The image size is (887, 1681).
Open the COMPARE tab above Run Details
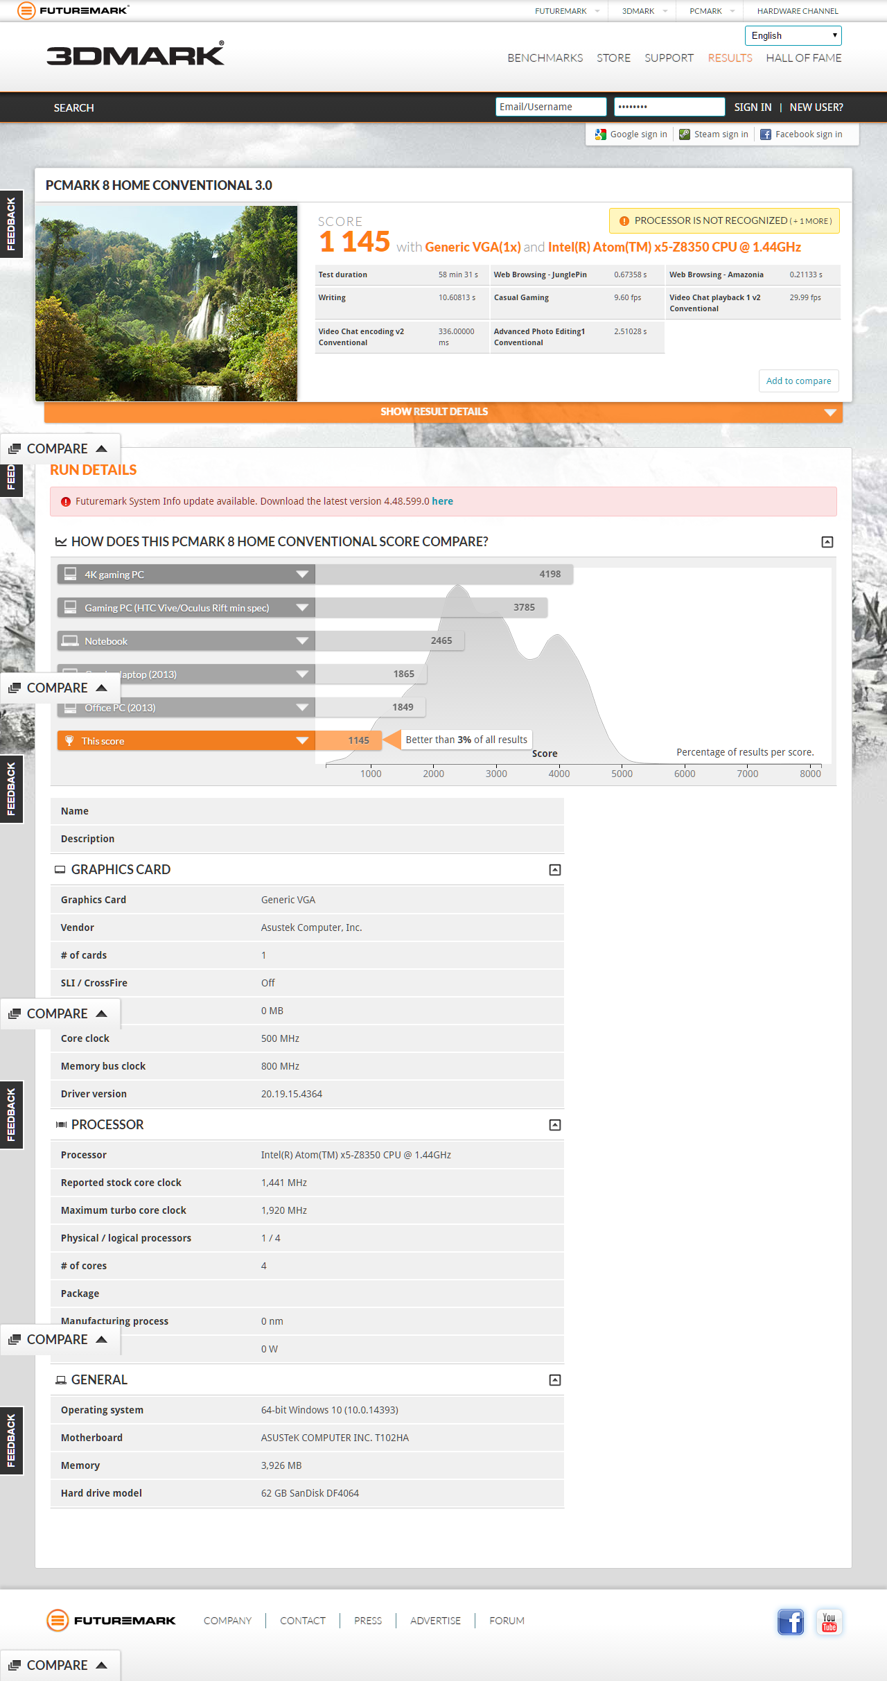coord(60,448)
